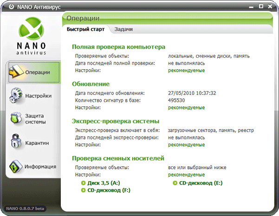
Task: Click the arrow icon beside CD-дисковод (F:)
Action: point(84,190)
